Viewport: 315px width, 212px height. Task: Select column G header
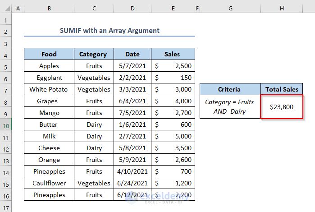coord(230,9)
